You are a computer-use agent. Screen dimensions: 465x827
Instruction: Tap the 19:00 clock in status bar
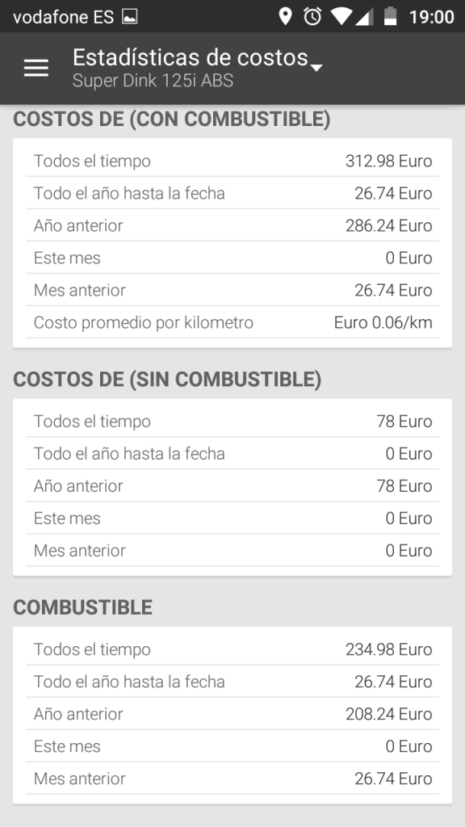(432, 17)
